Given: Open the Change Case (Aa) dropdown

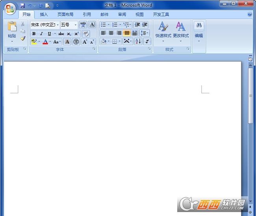Looking at the screenshot, I should (58, 42).
